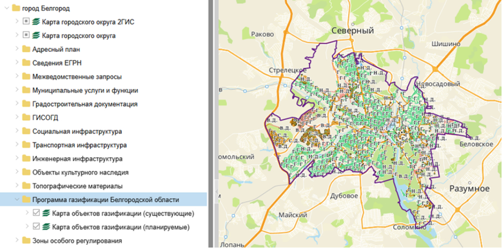
Task: Select Карта объектов газификации (планируемые) label
Action: pos(121,227)
